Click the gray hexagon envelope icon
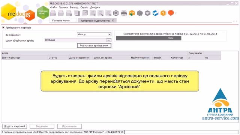The width and height of the screenshot is (240, 135). tap(147, 13)
